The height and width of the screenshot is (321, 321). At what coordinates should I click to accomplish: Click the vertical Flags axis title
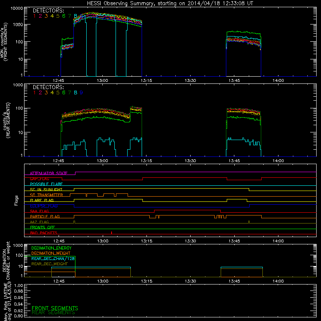[x=16, y=200]
